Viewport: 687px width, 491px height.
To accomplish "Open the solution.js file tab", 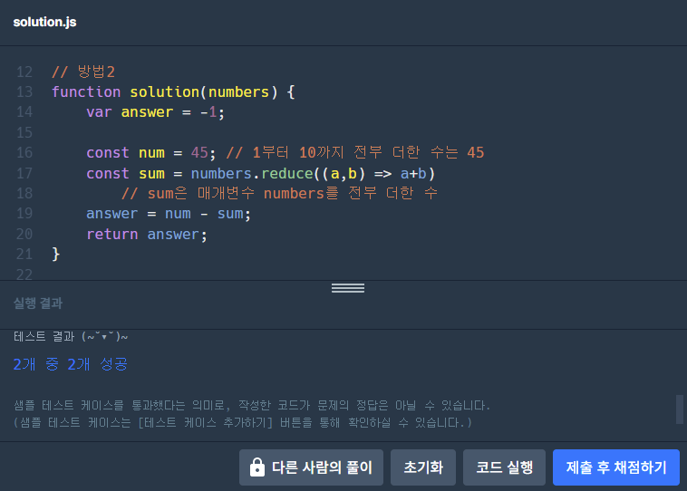I will [x=44, y=22].
